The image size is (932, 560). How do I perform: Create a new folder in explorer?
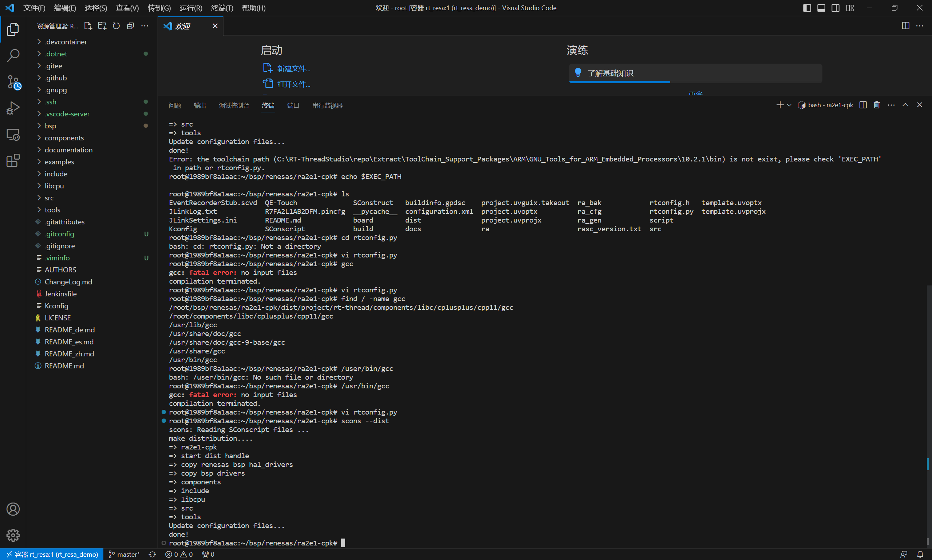102,26
